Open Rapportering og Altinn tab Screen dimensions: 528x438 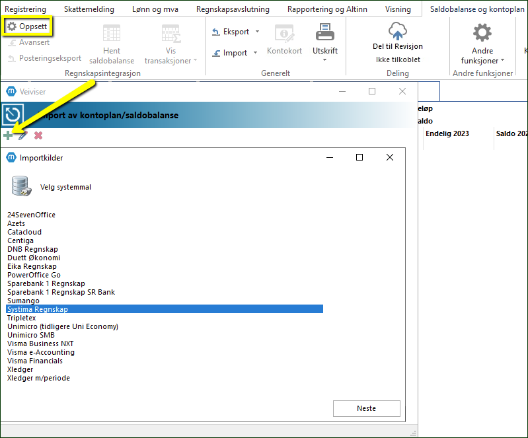(x=327, y=9)
